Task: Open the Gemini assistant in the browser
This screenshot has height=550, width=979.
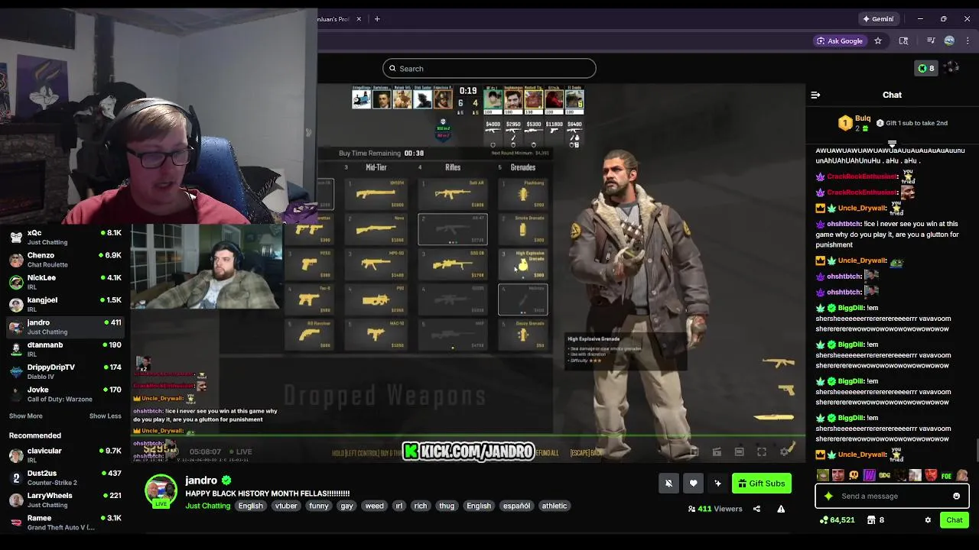Action: (877, 19)
